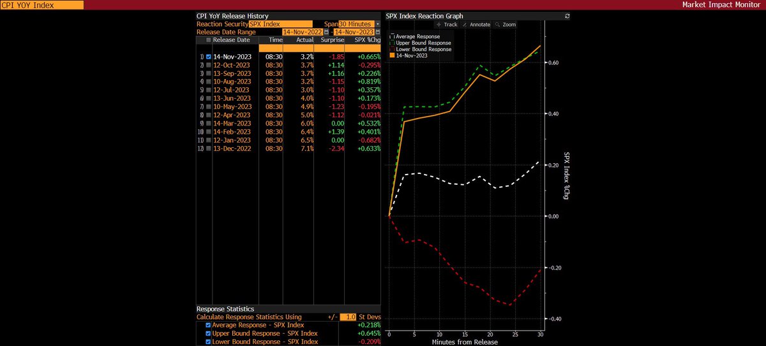Check the 10-May-2023 release row
This screenshot has height=346, width=766.
coord(209,106)
